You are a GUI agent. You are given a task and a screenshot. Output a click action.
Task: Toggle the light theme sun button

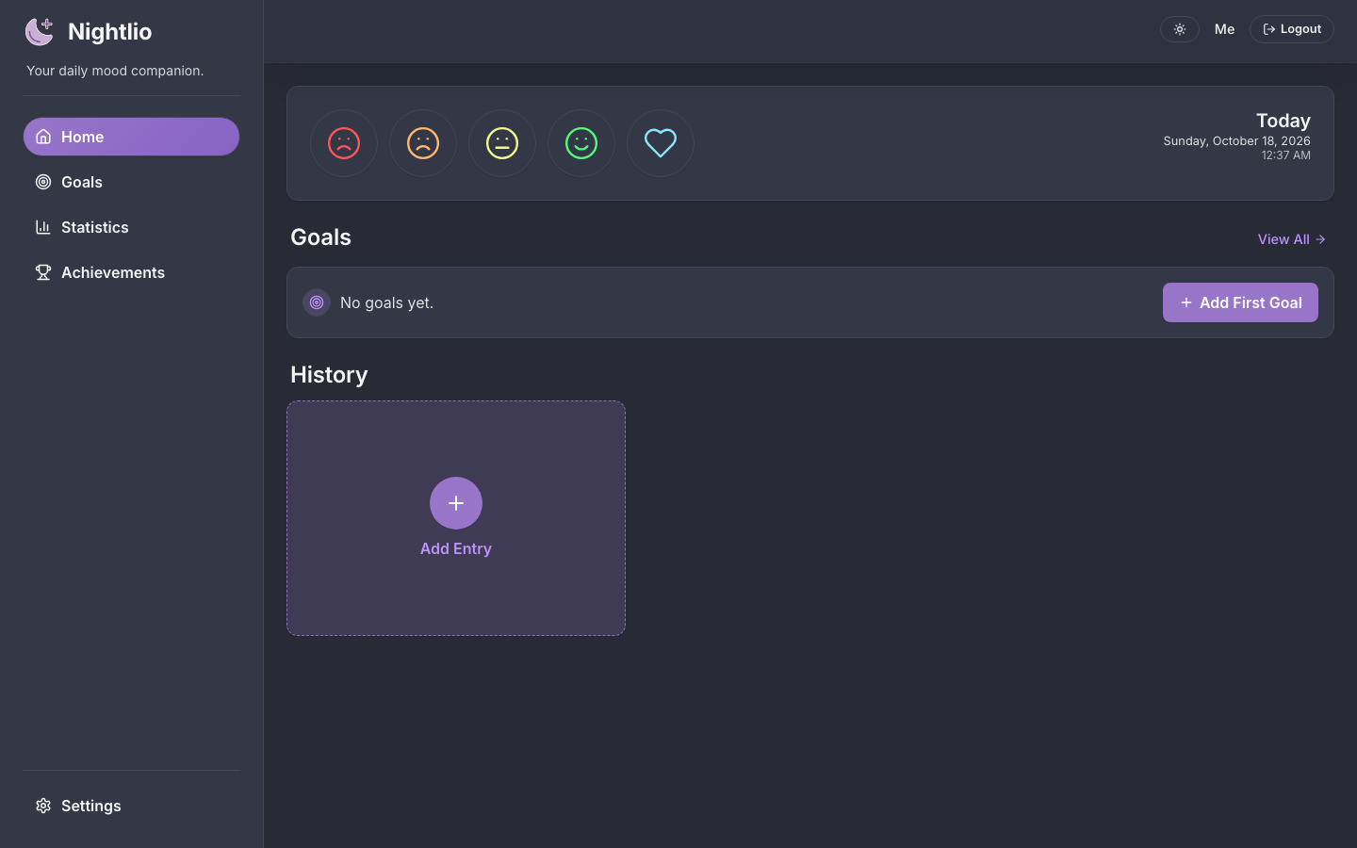pyautogui.click(x=1180, y=29)
